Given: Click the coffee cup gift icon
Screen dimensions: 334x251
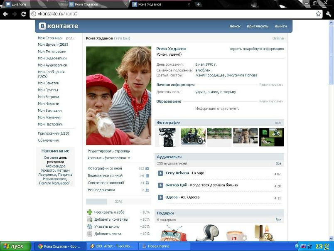Looking at the screenshot, I should (236, 234).
